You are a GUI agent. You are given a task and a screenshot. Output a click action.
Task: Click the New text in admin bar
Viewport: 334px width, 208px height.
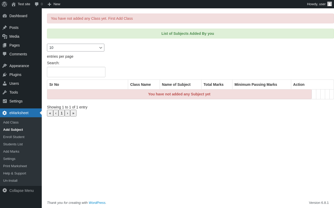tap(57, 4)
